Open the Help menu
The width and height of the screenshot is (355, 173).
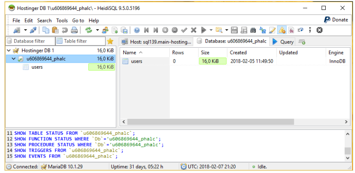tap(94, 21)
